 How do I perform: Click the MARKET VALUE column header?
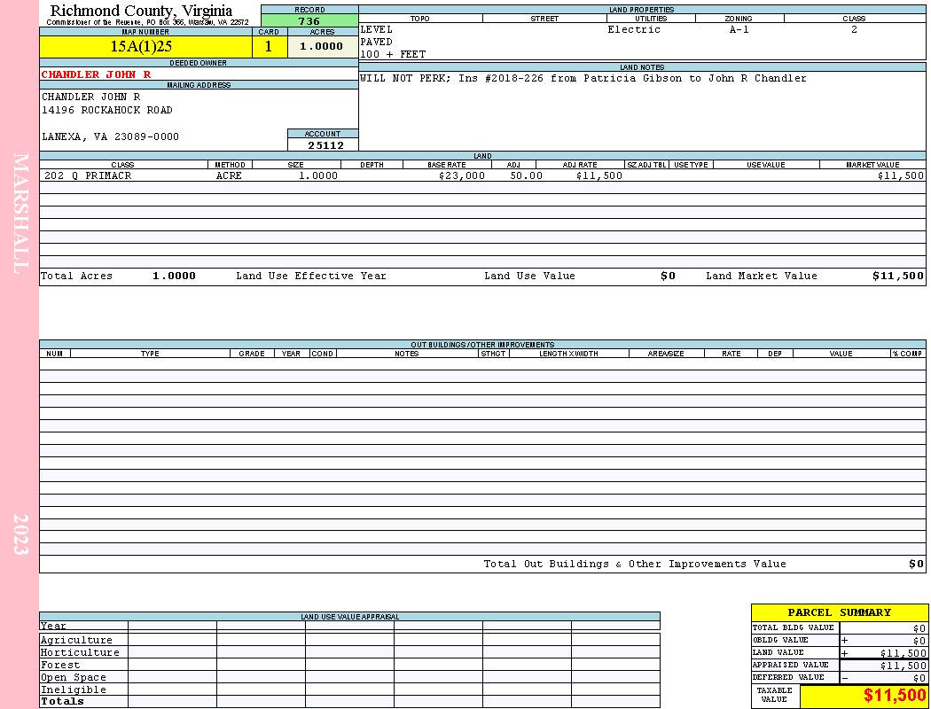point(872,165)
